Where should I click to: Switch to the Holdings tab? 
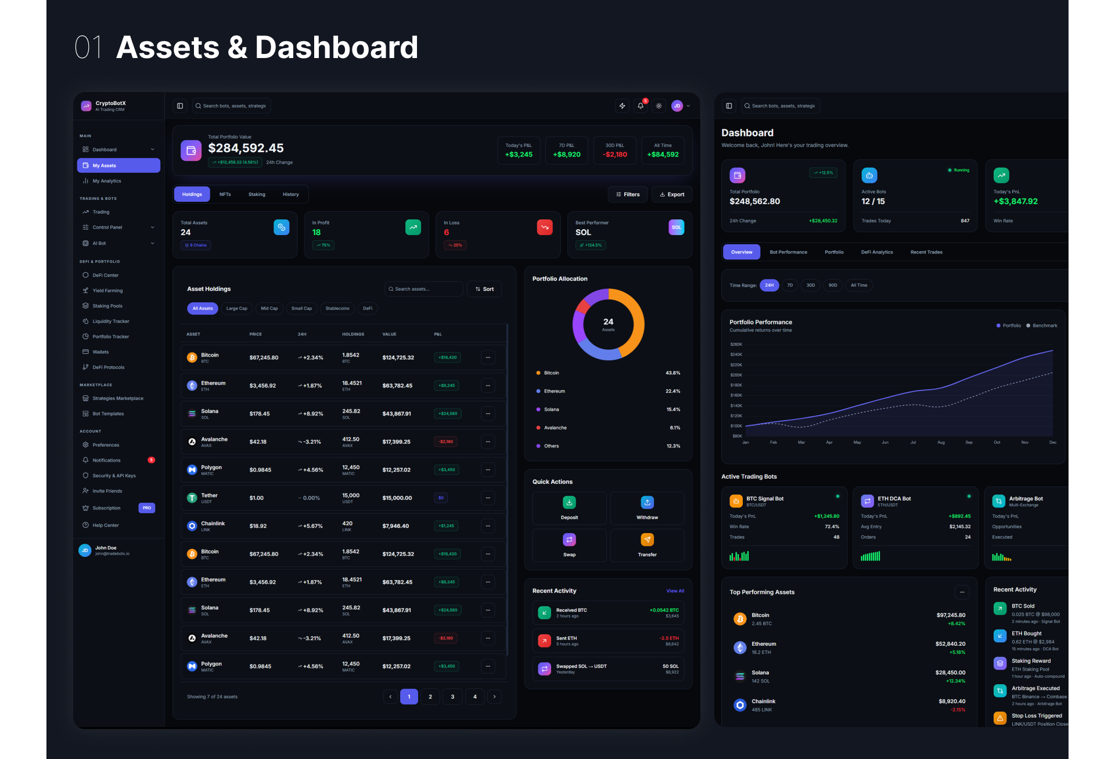(192, 194)
